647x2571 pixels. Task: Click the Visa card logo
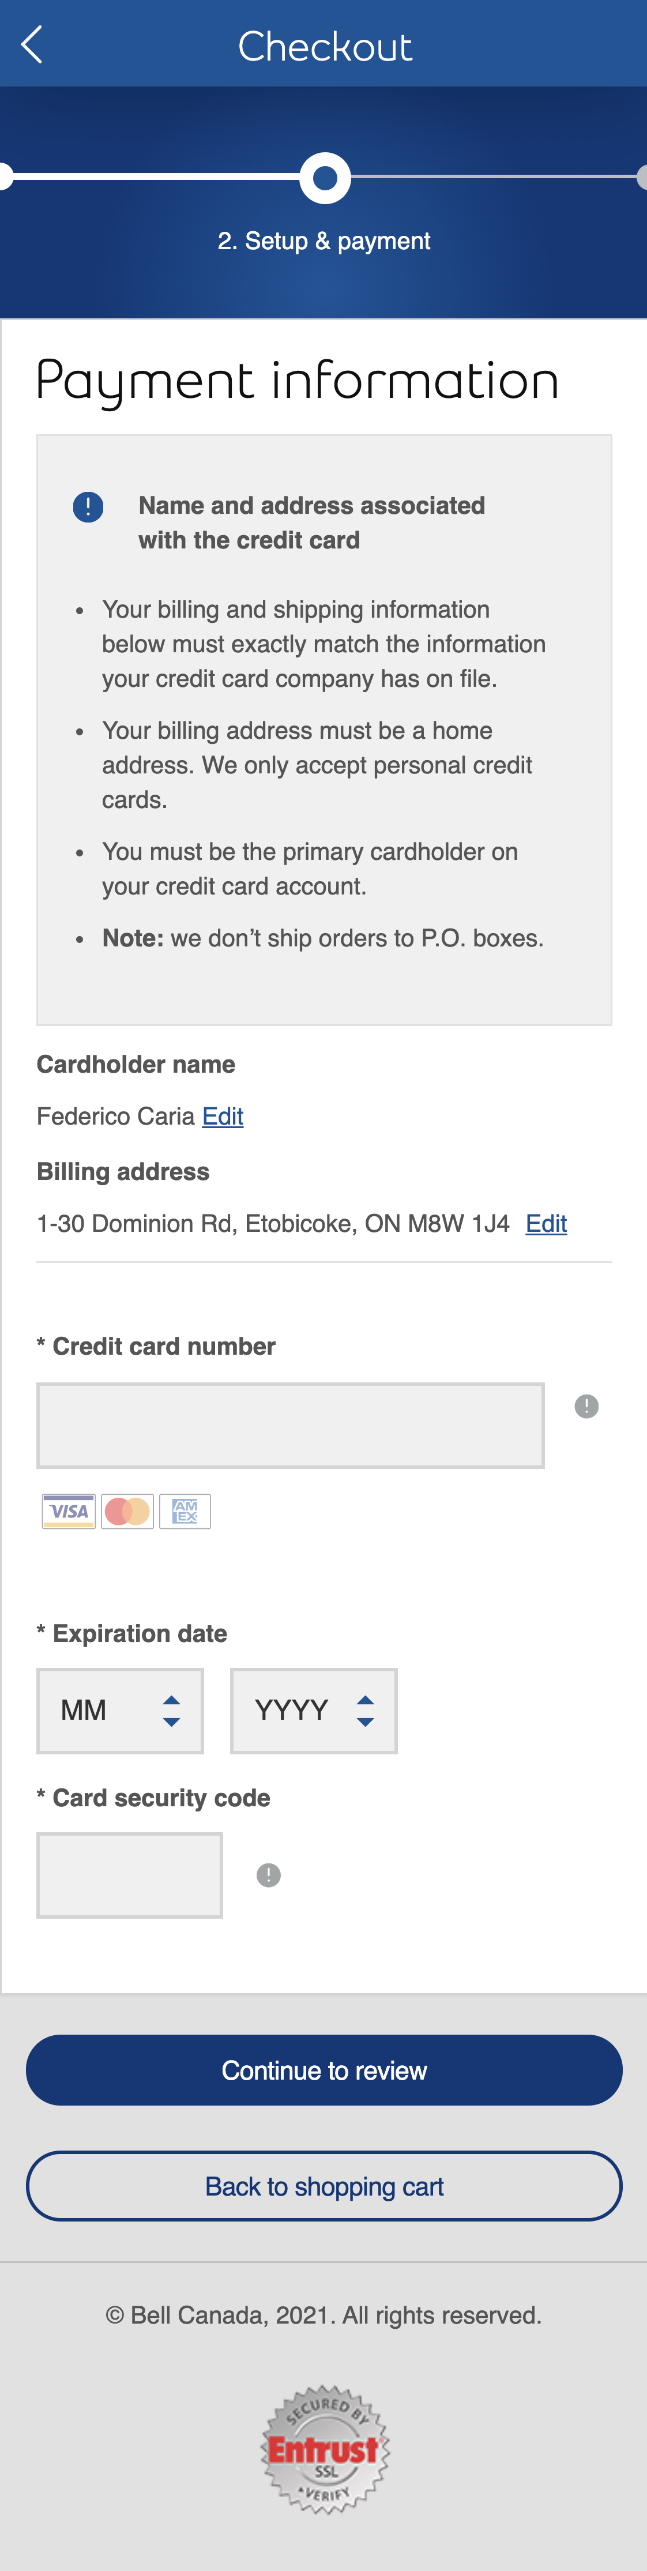click(69, 1511)
